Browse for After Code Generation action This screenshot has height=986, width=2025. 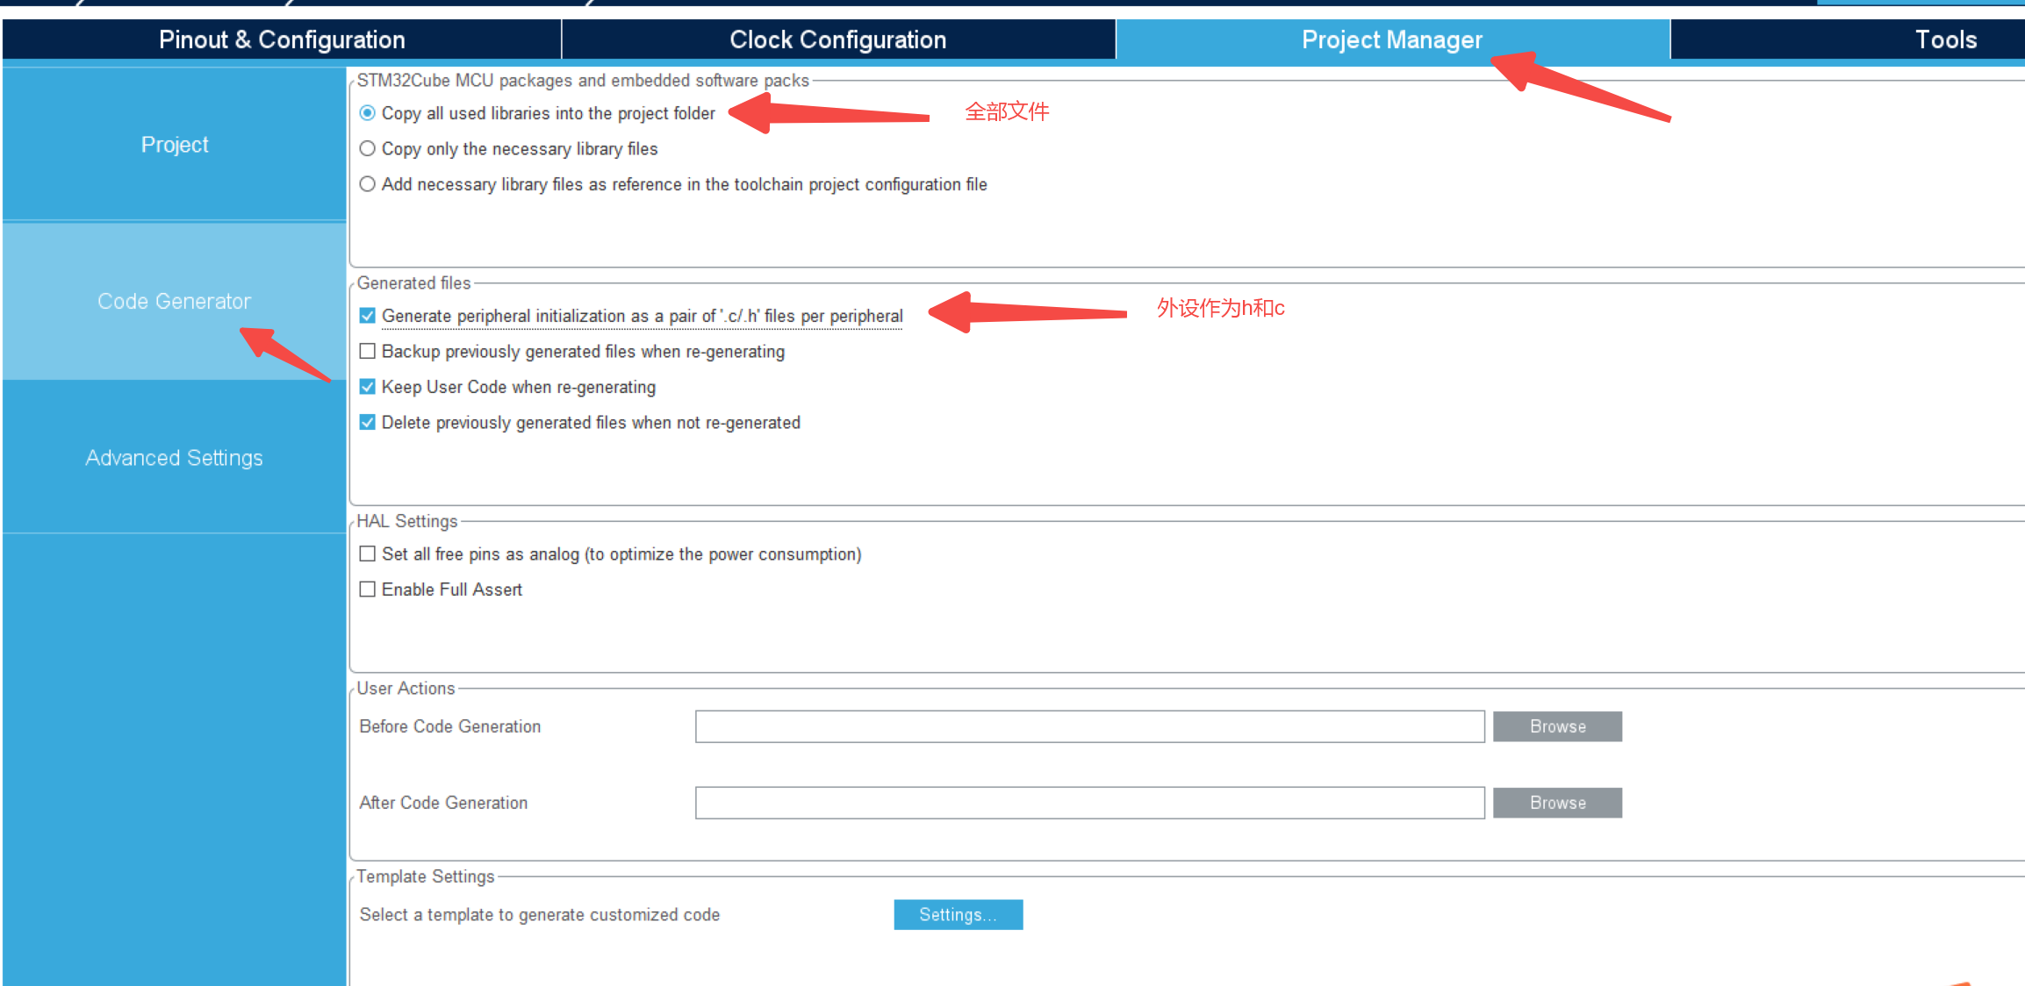1562,803
